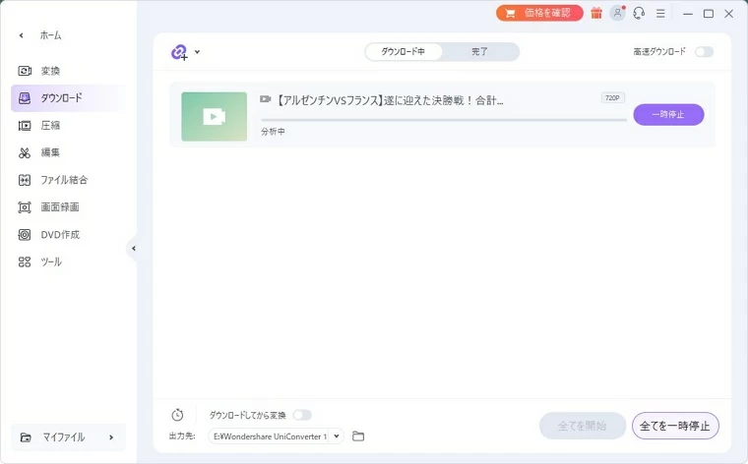Minimize the UniConverter window
The width and height of the screenshot is (748, 464).
tap(687, 14)
